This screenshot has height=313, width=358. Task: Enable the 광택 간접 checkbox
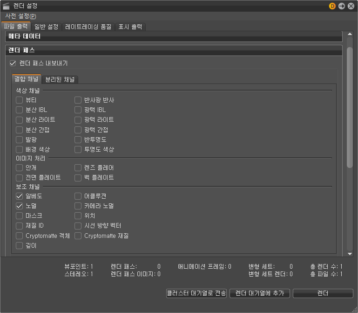78,130
